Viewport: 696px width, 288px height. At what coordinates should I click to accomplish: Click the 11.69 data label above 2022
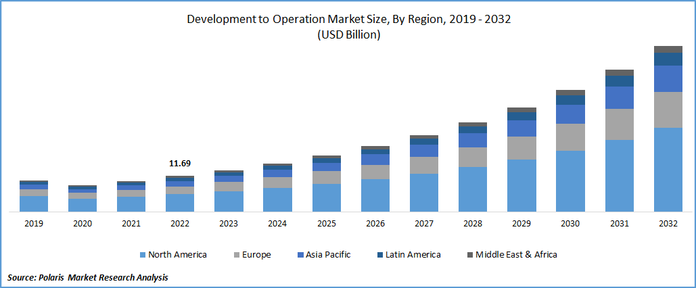click(x=179, y=164)
